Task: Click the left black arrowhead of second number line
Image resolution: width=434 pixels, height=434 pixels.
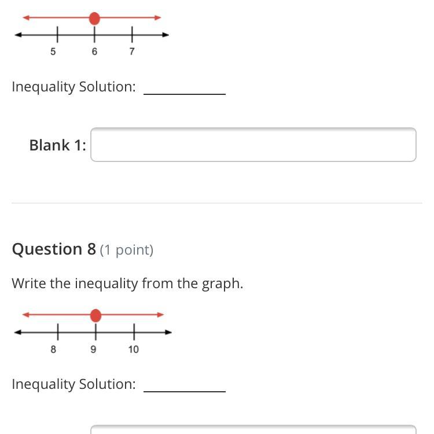Action: click(x=18, y=332)
